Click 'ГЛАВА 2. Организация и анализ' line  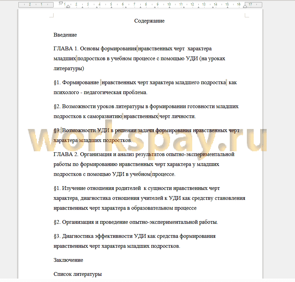point(144,154)
